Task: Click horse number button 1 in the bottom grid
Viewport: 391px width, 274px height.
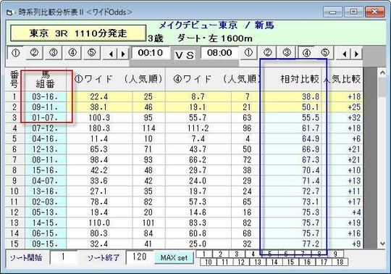Action: (204, 254)
